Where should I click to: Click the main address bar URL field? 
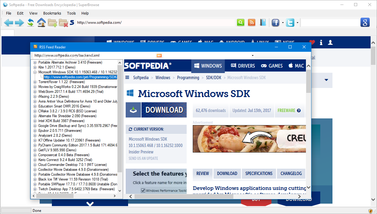click(x=156, y=23)
